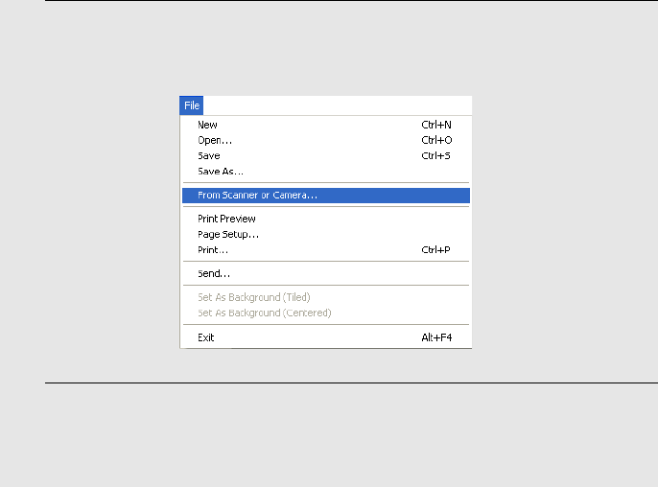Select From Scanner or Camera...
This screenshot has width=658, height=487.
click(x=257, y=195)
